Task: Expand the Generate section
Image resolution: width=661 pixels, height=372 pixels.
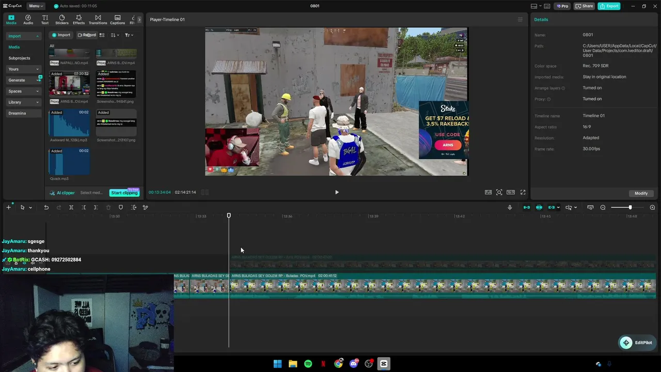Action: point(24,80)
